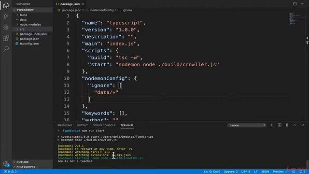This screenshot has height=174, width=309.
Task: Click line number 8 in gutter
Action: [68, 64]
